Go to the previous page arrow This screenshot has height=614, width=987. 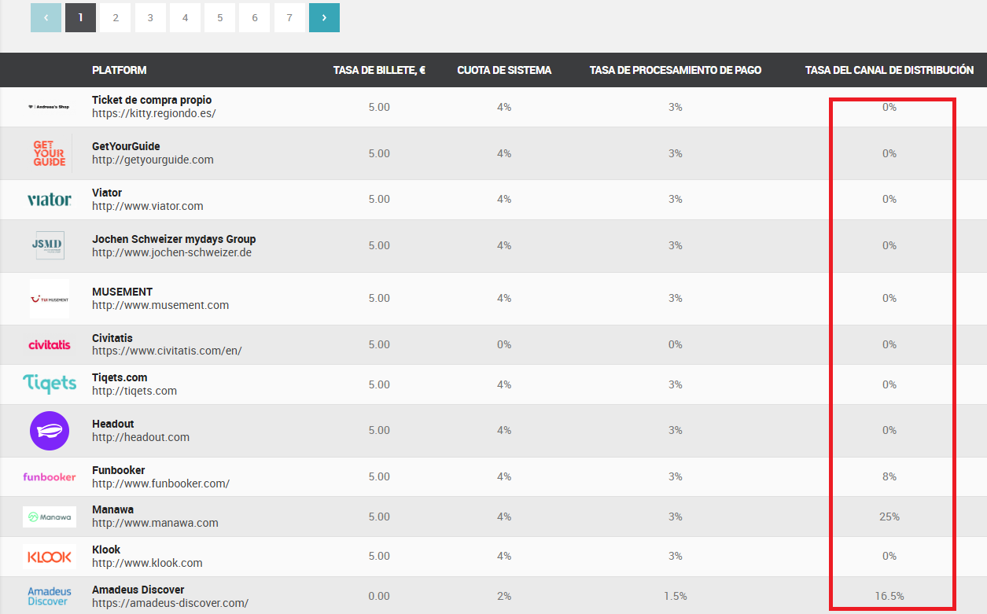click(x=46, y=17)
